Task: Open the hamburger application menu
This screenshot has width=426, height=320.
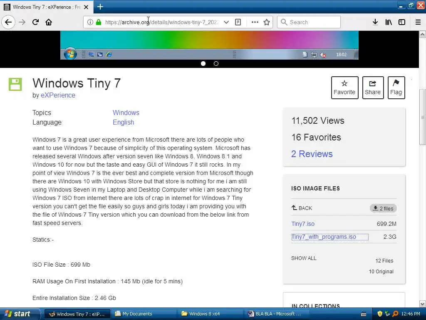Action: coord(418,22)
